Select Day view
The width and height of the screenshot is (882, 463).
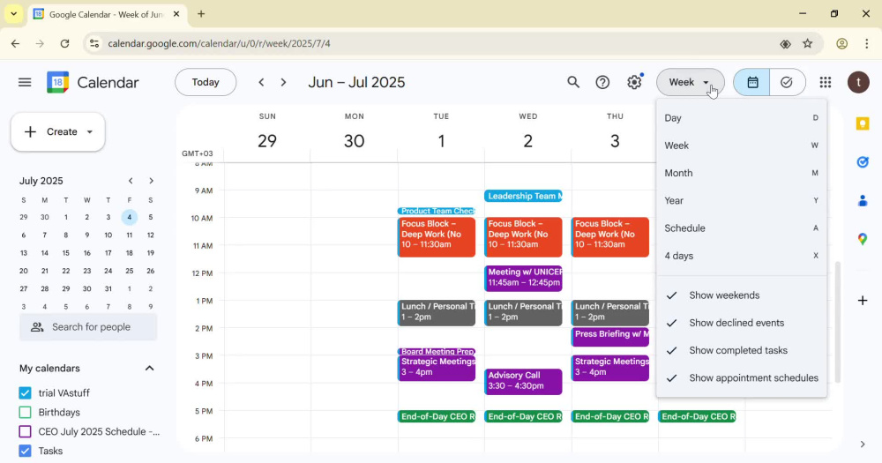[x=742, y=118]
